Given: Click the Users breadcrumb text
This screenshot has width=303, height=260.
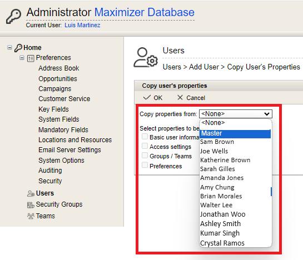Looking at the screenshot, I should 172,67.
